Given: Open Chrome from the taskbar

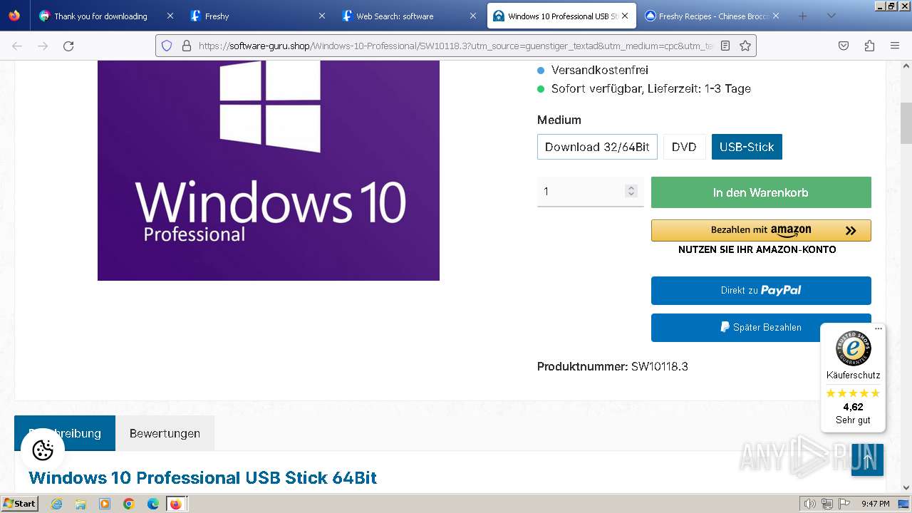Looking at the screenshot, I should coord(129,504).
